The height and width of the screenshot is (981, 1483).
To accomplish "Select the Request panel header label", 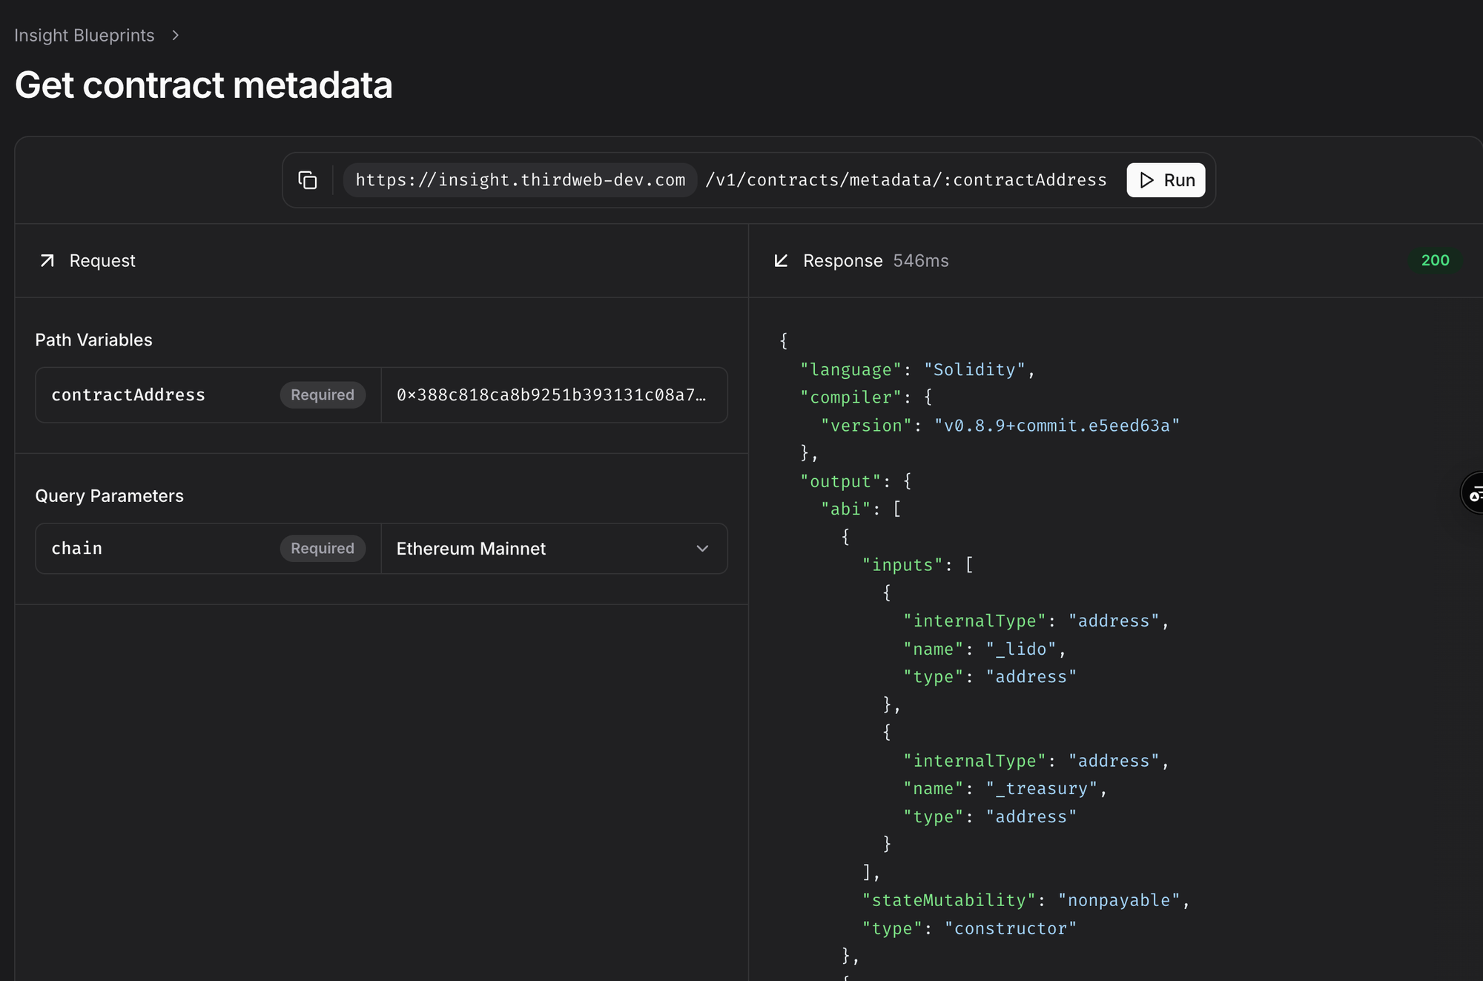I will coord(102,261).
